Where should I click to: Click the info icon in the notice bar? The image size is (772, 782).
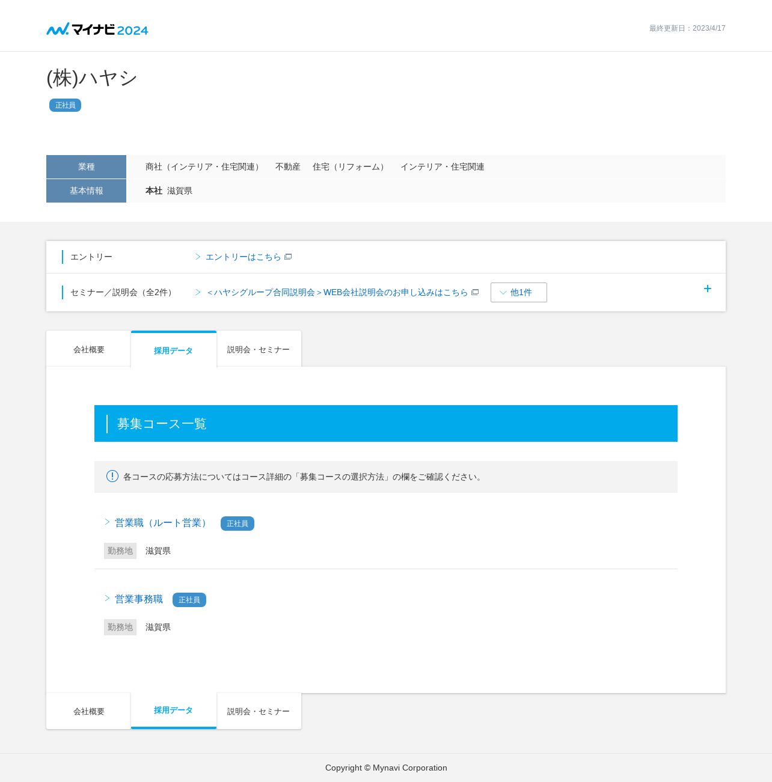112,476
